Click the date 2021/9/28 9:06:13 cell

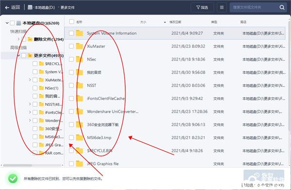188,125
